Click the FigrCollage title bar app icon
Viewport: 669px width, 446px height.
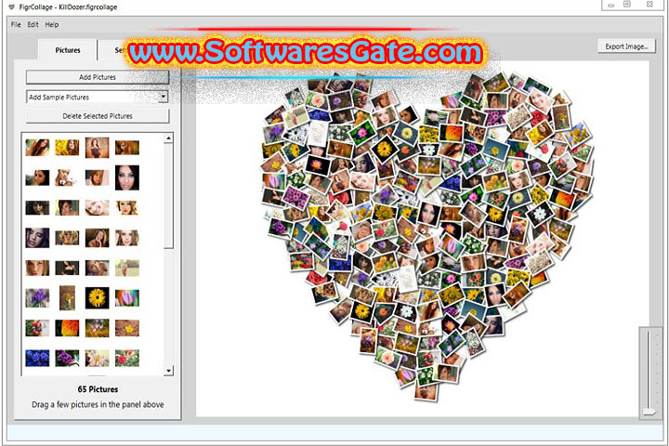(11, 7)
